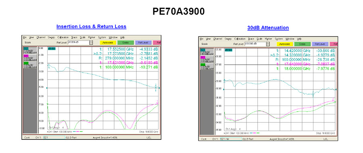363x153 pixels.
Task: Open Marker menu in 30dB Attenuation window
Action: (269, 39)
